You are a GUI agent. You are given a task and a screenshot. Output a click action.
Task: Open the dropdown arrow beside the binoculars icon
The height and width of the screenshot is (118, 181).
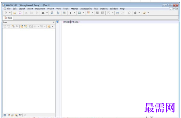point(47,13)
